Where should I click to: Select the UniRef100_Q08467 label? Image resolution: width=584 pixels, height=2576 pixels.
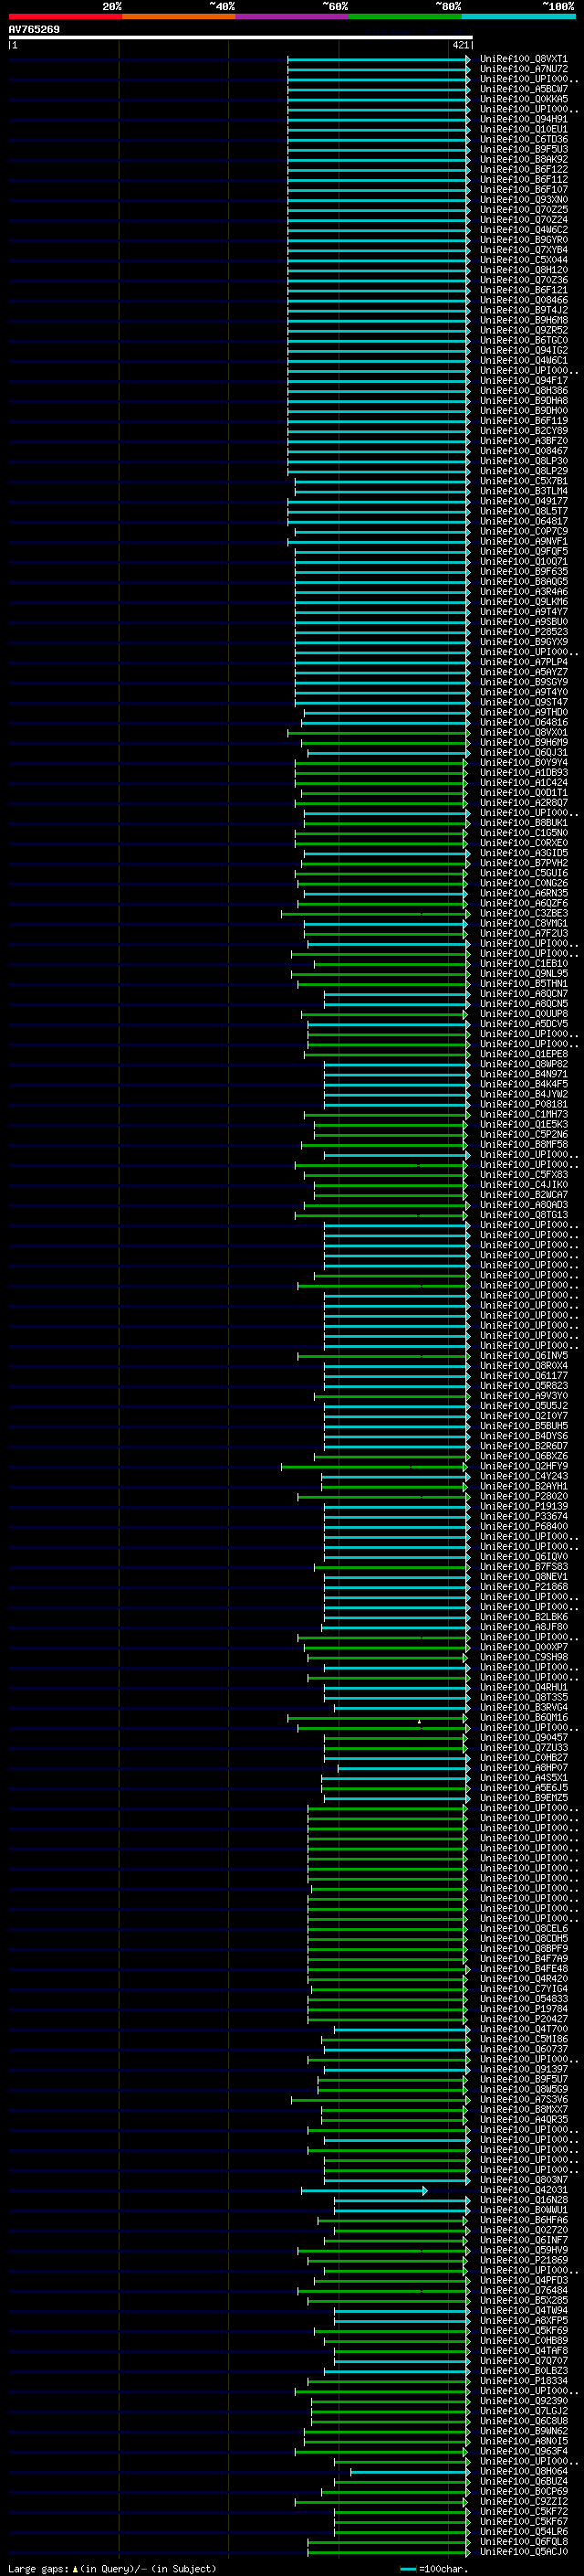tap(523, 451)
